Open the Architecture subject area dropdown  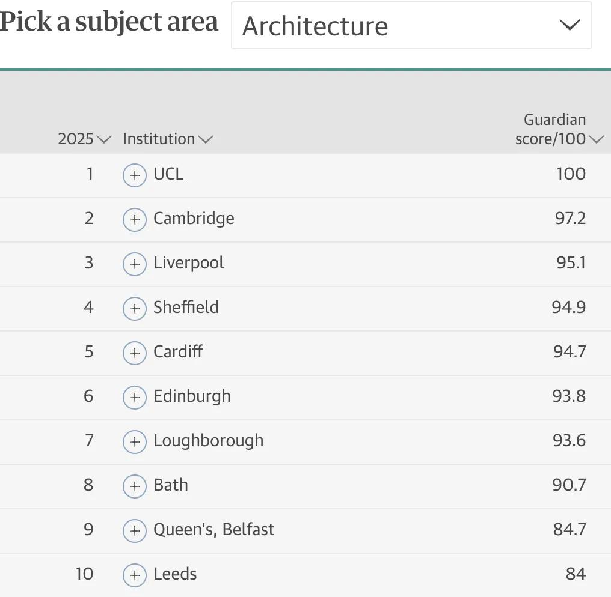411,26
